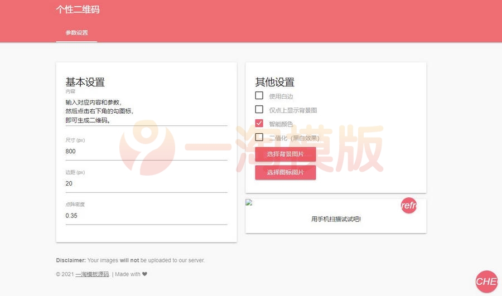Enable the 使用白边 checkbox
The width and height of the screenshot is (502, 296).
click(259, 95)
